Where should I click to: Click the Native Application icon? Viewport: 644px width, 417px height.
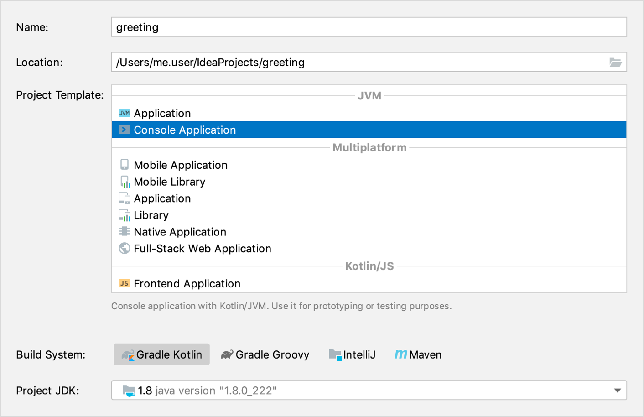[x=124, y=232]
